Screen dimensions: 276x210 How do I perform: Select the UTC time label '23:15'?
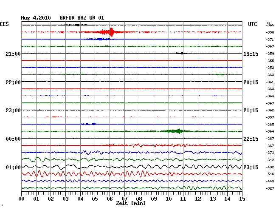tap(251, 167)
